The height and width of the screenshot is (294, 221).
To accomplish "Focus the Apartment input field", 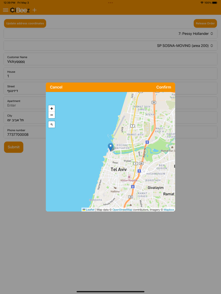I will (x=25, y=103).
